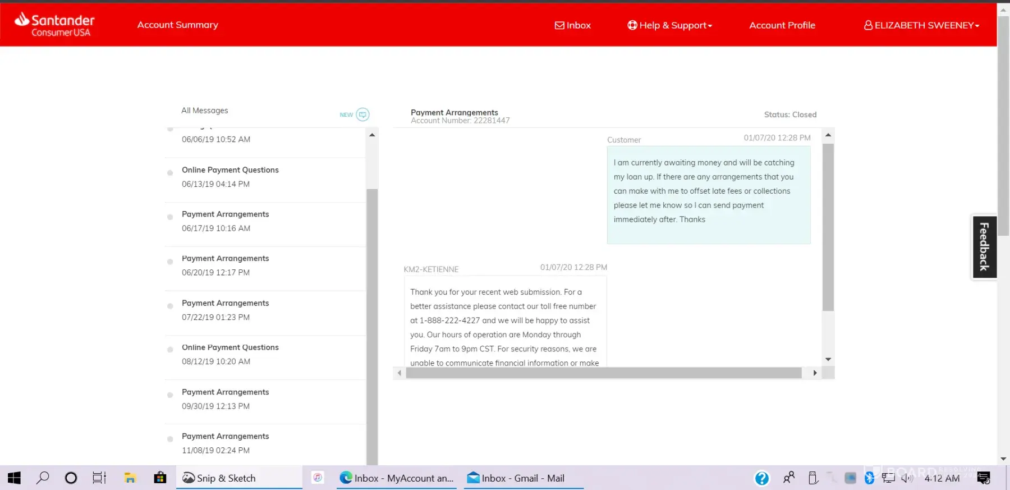Open the Inbox in the header
This screenshot has height=490, width=1010.
coord(573,25)
